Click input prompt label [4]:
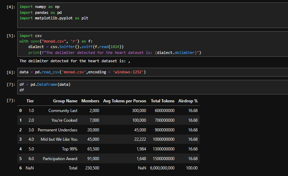Viewport: 288px width, 176px height. tap(11, 7)
